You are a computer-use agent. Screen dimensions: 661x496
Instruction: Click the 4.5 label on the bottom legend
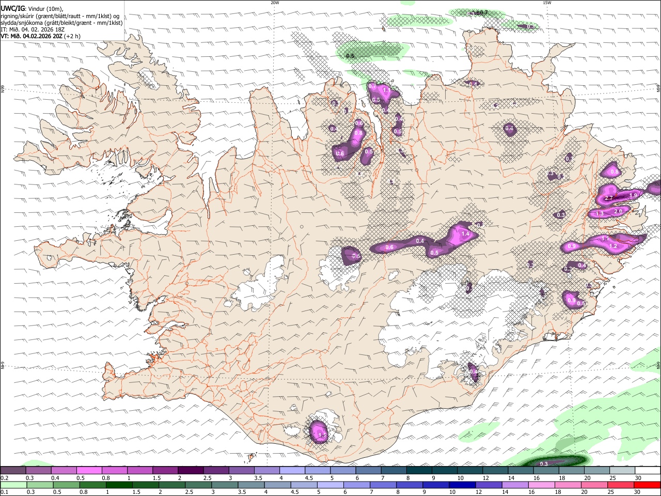[x=294, y=492]
